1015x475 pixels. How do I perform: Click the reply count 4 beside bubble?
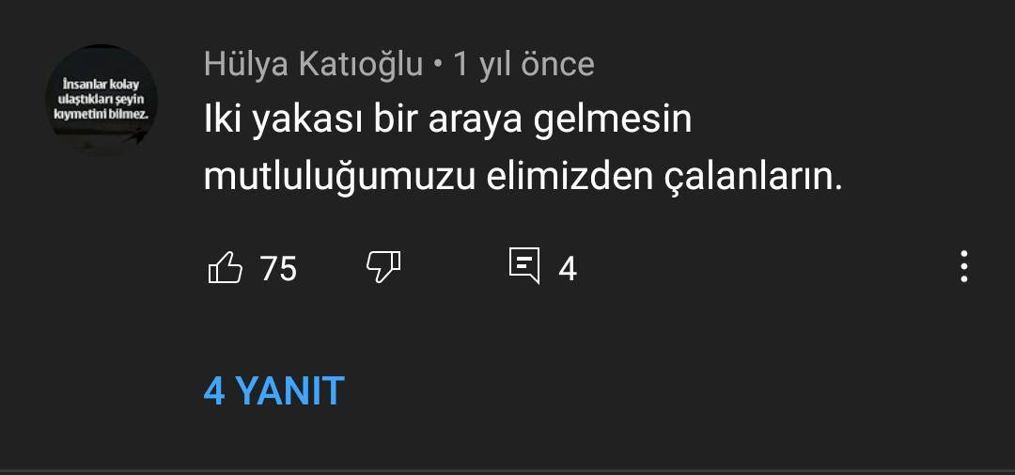[x=568, y=269]
